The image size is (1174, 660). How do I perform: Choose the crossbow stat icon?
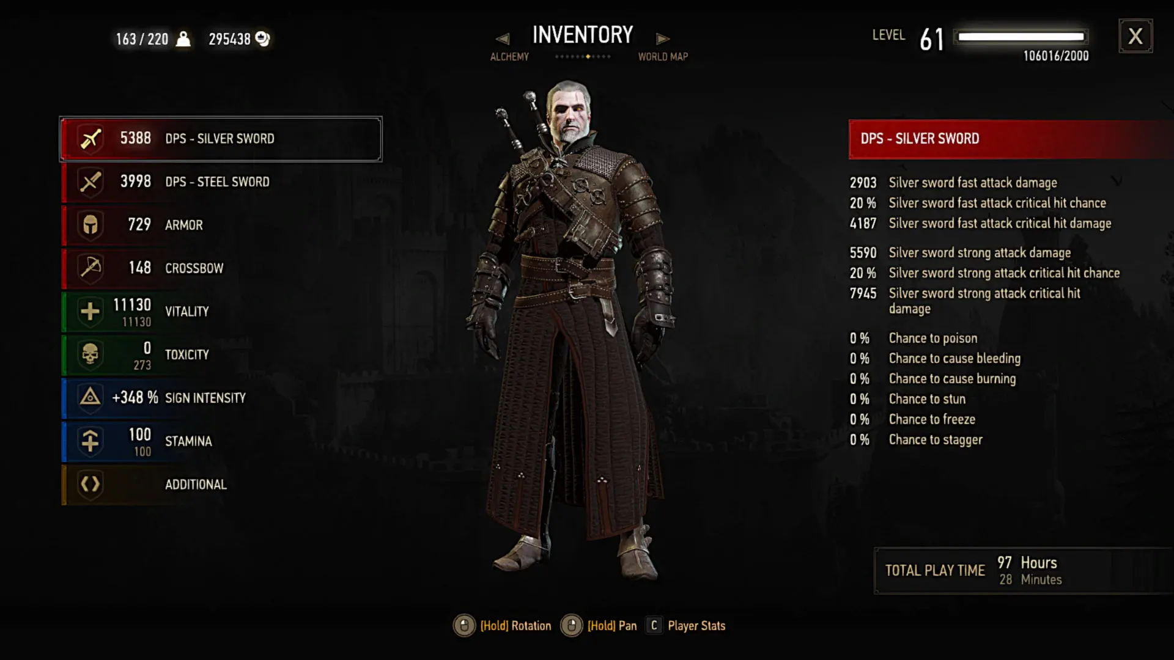pyautogui.click(x=90, y=268)
